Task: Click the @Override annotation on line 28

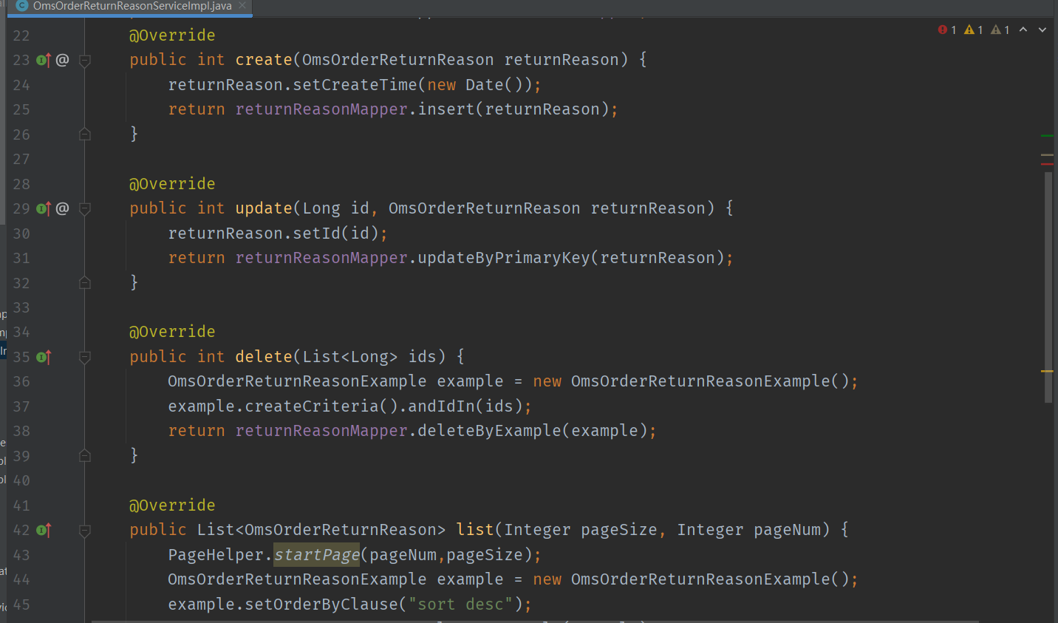Action: click(172, 184)
